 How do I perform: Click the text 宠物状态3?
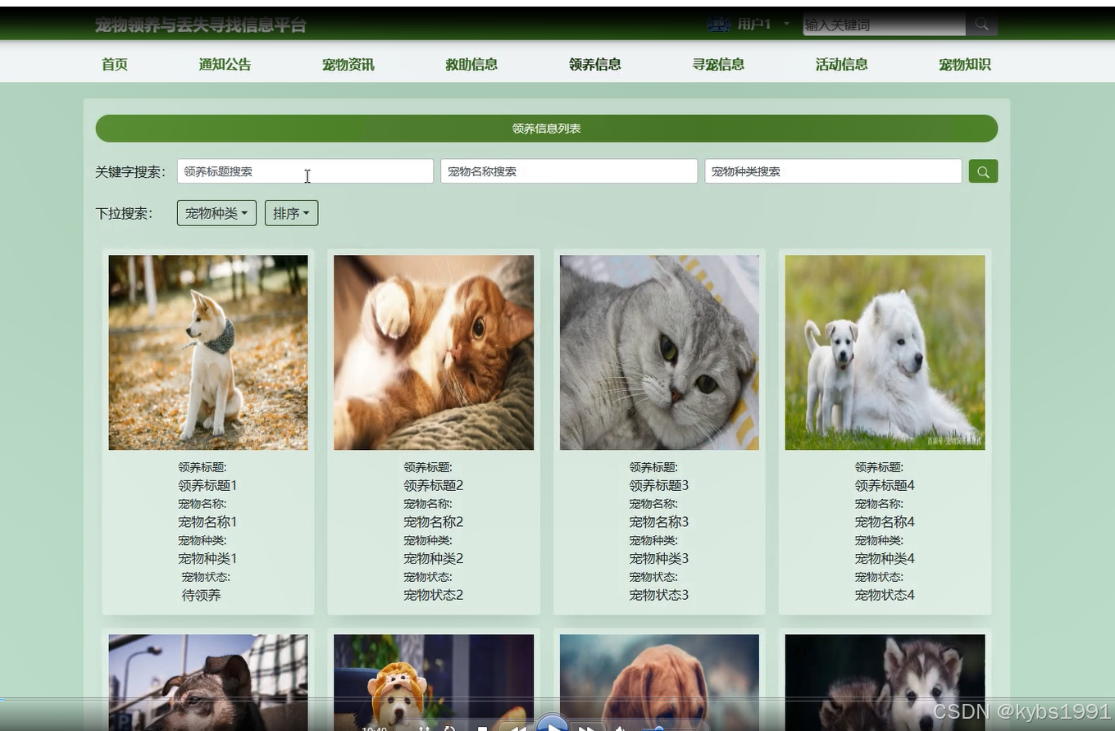click(659, 595)
